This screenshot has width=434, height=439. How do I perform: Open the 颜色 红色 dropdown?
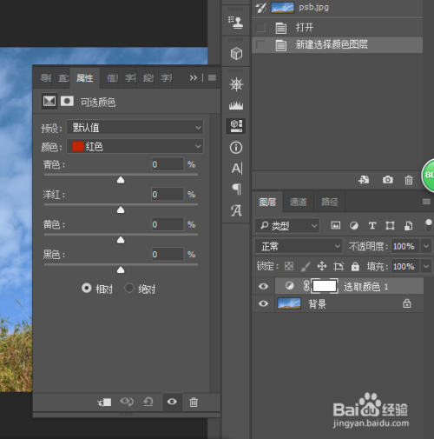click(x=135, y=146)
